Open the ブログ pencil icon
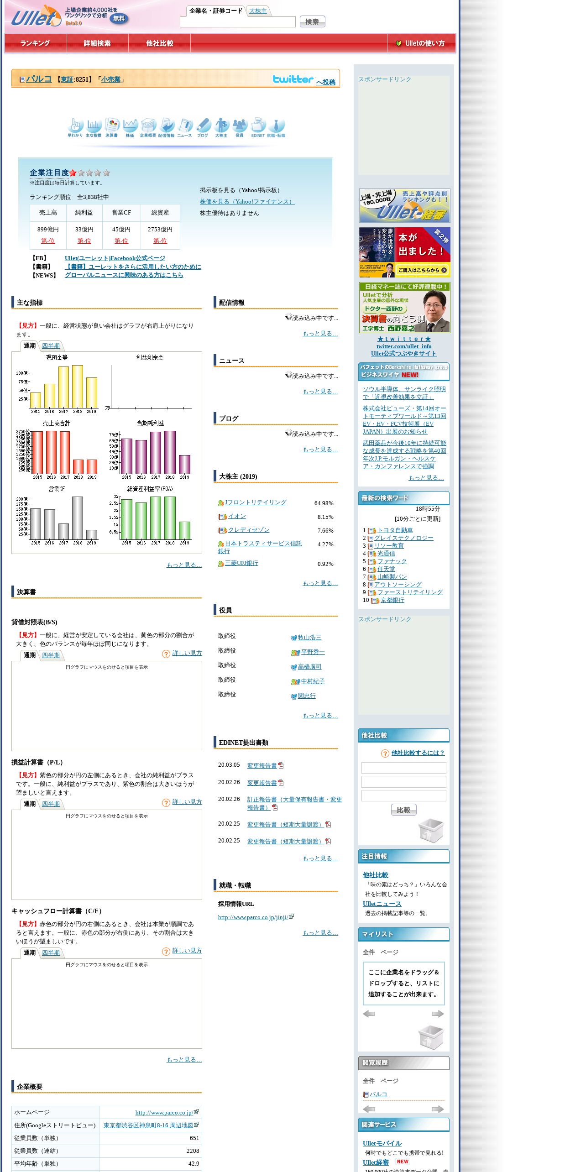 pos(203,127)
